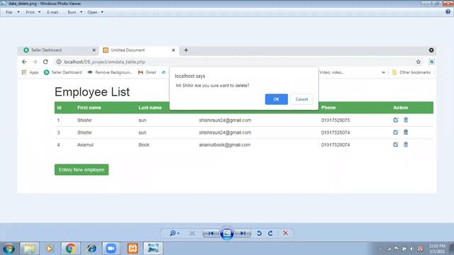Switch to Seller Dashboard browser tab

tap(58, 50)
